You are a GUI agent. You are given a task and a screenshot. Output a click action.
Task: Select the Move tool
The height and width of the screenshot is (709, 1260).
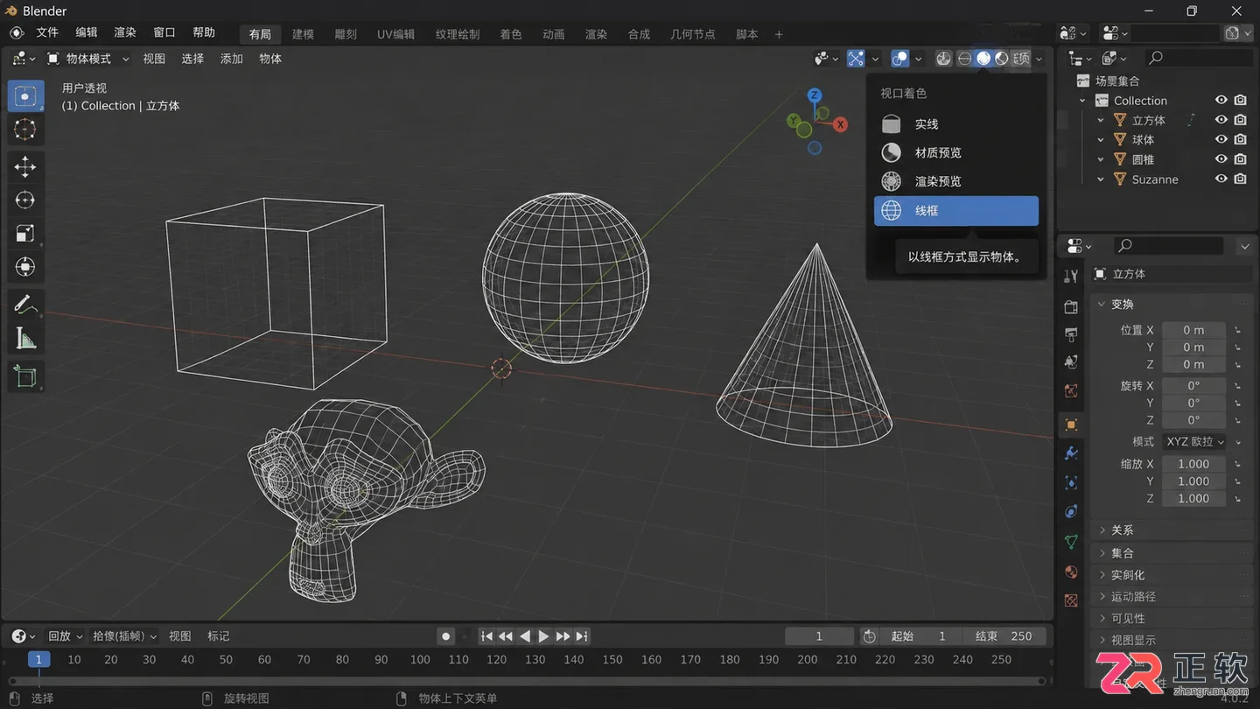25,166
